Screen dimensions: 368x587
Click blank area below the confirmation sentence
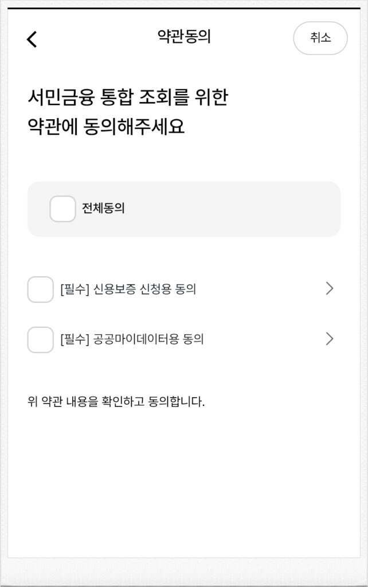click(183, 476)
